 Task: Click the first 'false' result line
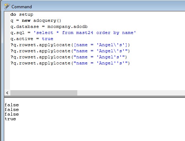(x=12, y=105)
